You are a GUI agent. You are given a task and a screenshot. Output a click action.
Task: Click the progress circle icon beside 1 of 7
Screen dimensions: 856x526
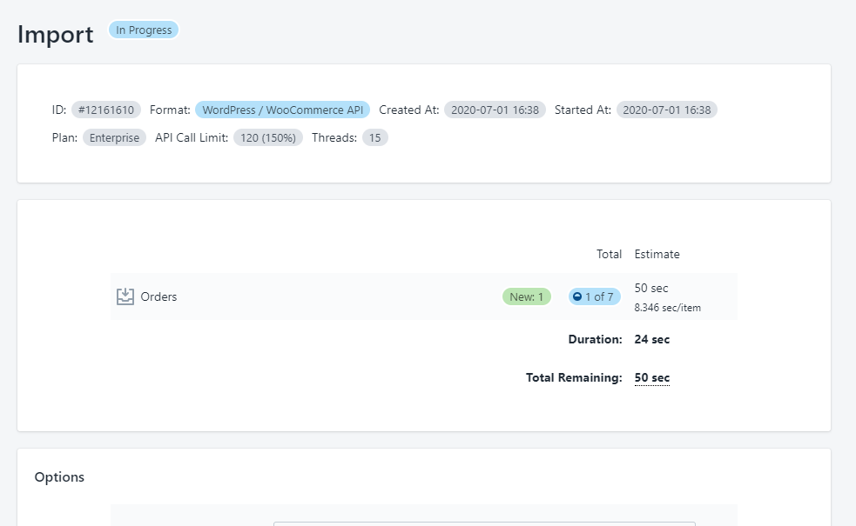[576, 296]
